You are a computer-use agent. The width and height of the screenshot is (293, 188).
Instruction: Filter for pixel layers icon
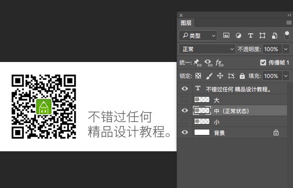pos(226,35)
